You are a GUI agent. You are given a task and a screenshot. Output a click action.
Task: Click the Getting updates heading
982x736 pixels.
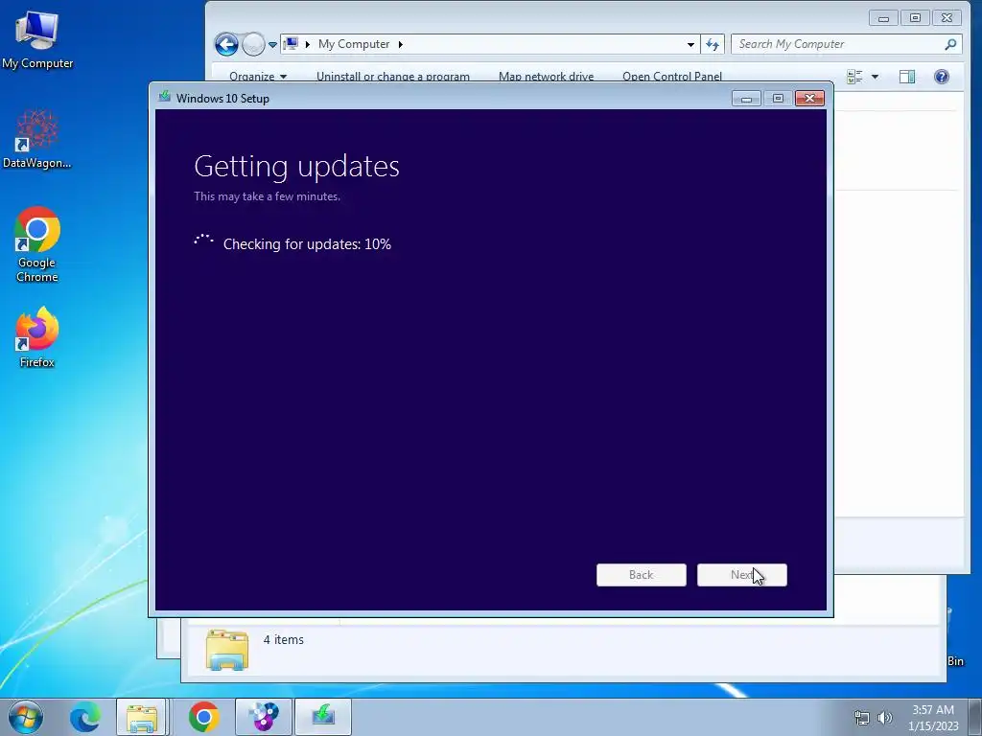297,167
